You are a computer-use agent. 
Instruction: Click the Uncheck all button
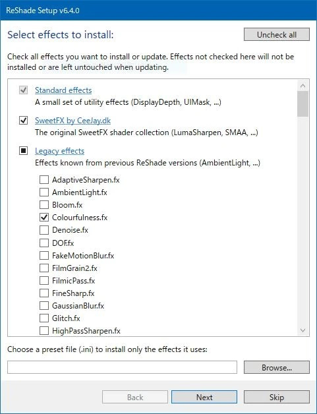(277, 34)
